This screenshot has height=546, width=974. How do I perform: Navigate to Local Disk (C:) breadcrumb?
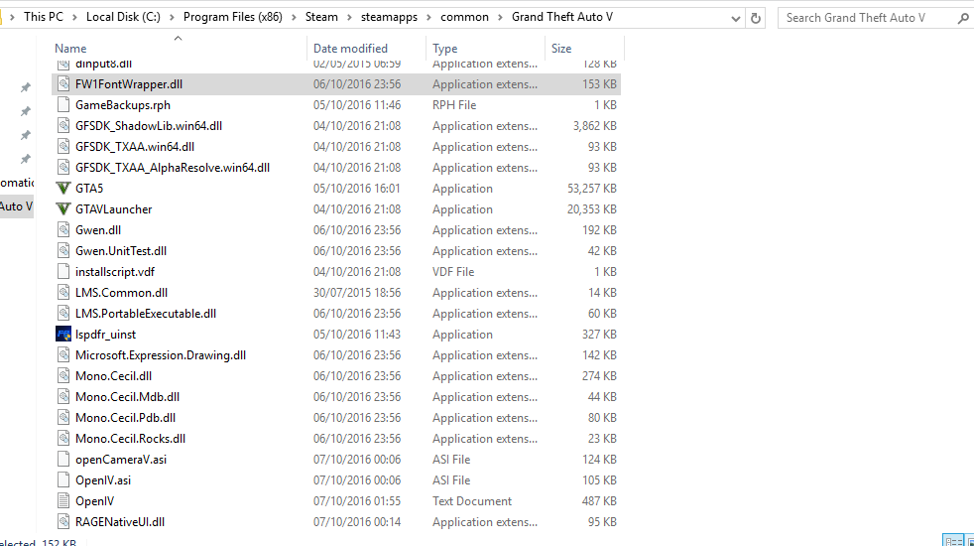click(123, 17)
